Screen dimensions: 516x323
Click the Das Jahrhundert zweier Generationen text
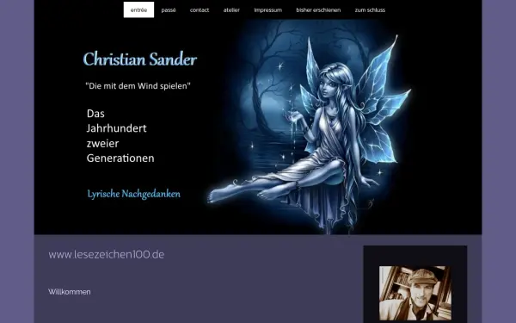tap(120, 136)
